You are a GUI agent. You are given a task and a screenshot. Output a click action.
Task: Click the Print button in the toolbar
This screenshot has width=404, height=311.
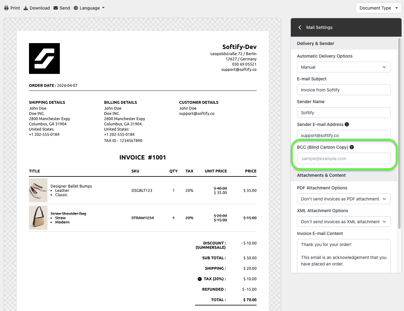[12, 8]
